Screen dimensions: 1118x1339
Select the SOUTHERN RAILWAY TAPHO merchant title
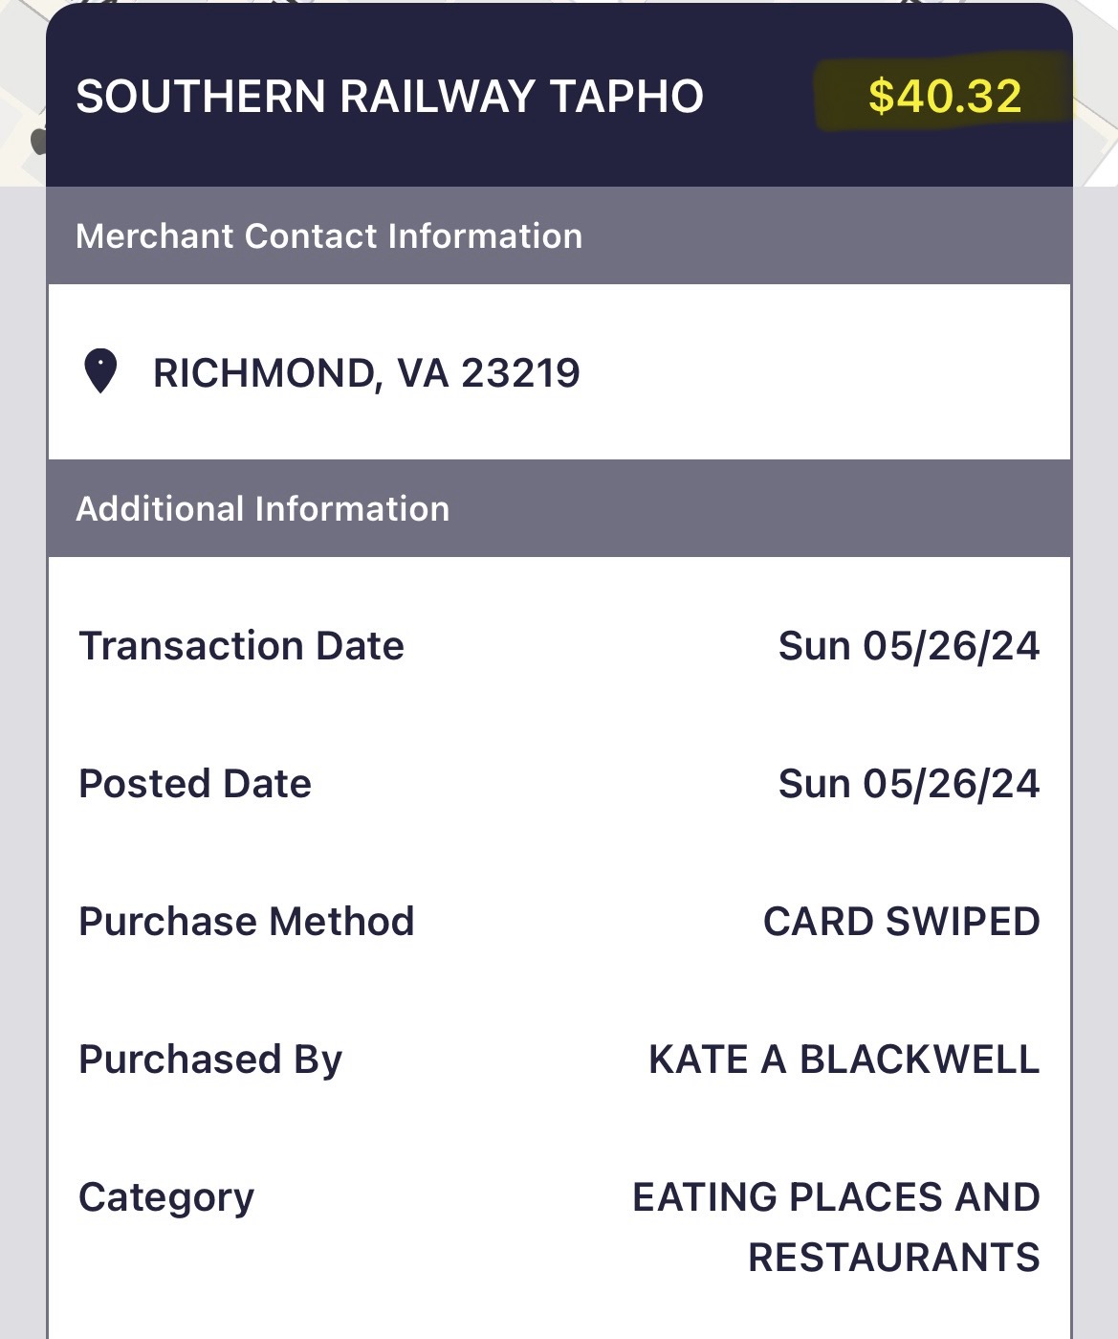pos(389,97)
